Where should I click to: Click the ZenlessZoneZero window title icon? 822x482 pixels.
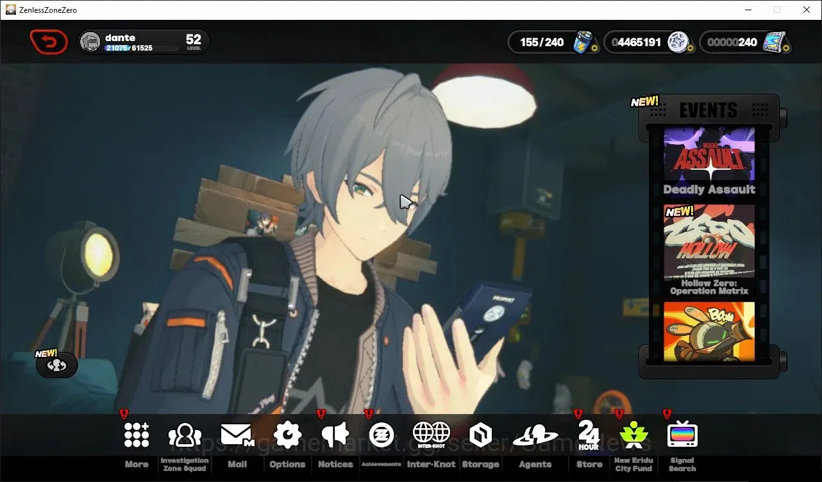click(x=10, y=10)
